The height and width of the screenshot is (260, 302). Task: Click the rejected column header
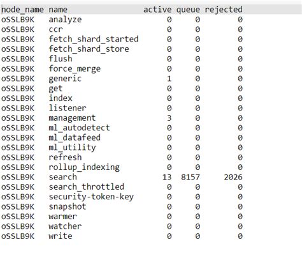click(224, 10)
